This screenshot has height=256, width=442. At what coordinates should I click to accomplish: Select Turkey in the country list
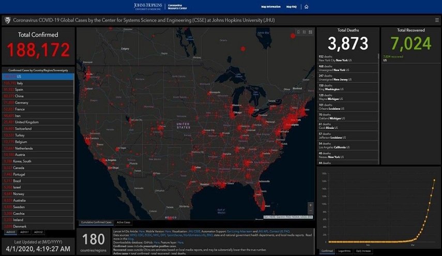[x=38, y=135]
